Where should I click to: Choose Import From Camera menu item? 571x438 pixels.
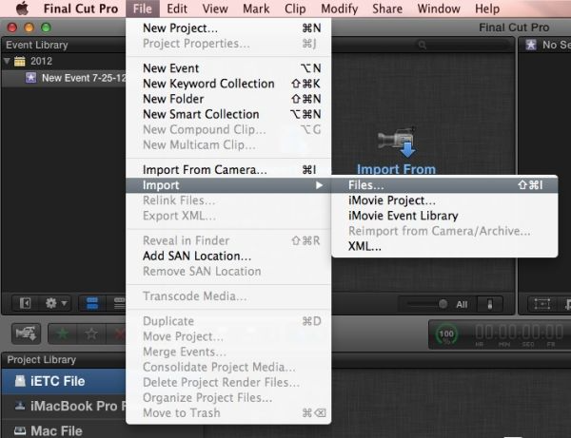[x=228, y=170]
